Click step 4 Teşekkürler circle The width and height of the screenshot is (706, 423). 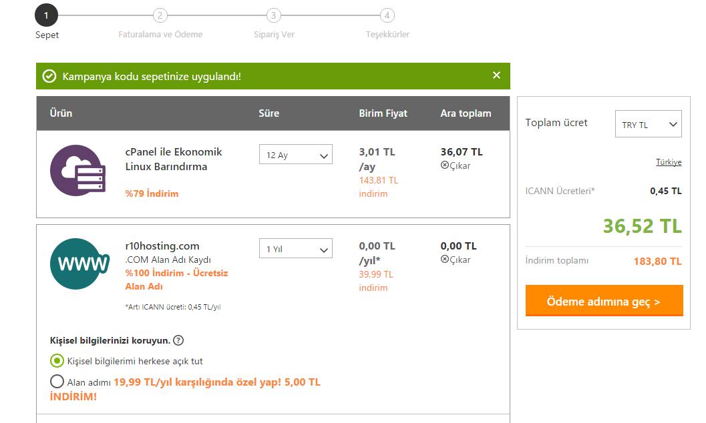(x=387, y=15)
